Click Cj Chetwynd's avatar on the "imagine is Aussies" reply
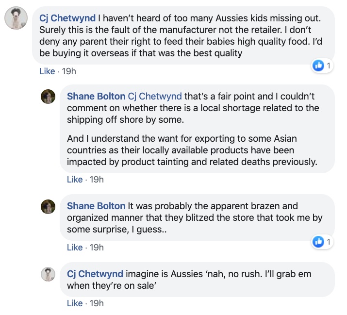The height and width of the screenshot is (315, 347). pos(48,274)
